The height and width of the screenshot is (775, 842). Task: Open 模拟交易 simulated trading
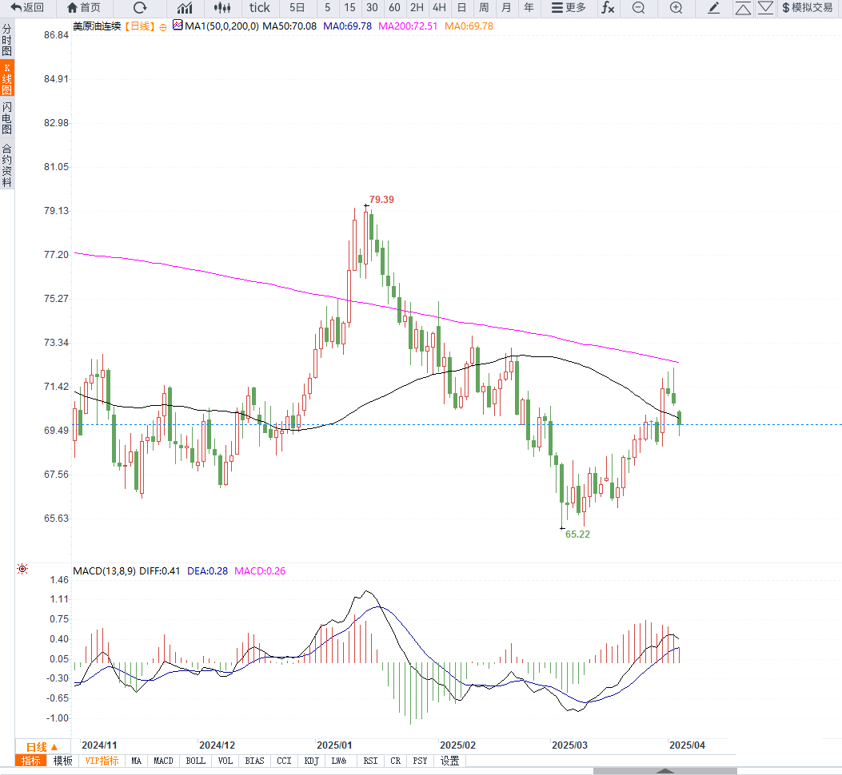(807, 7)
